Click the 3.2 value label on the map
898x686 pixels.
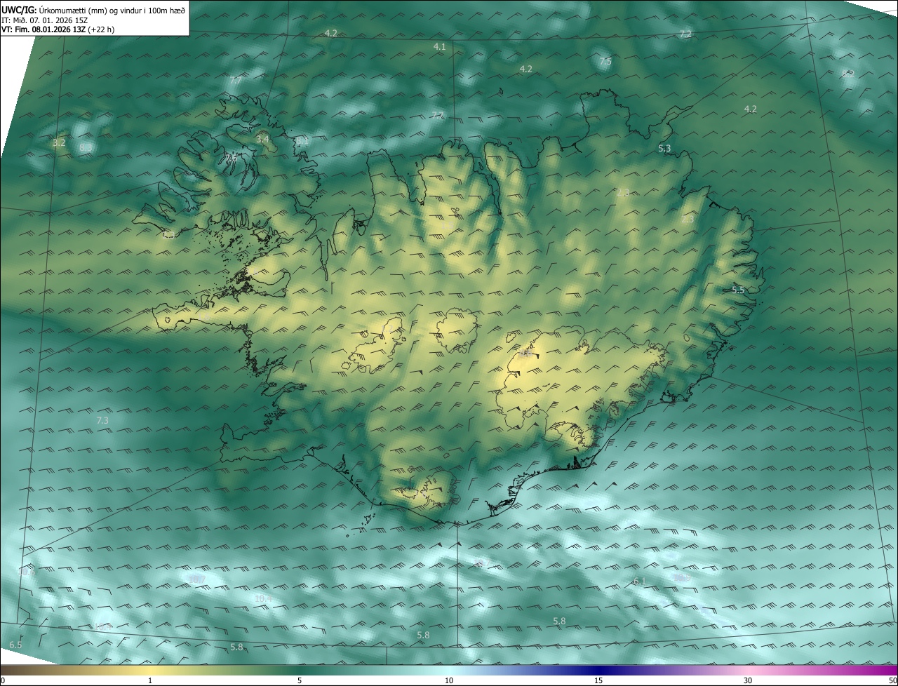pyautogui.click(x=59, y=143)
